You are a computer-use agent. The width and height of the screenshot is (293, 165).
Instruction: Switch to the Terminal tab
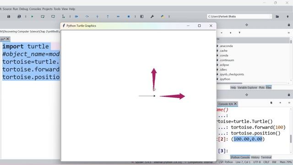pyautogui.click(x=266, y=157)
